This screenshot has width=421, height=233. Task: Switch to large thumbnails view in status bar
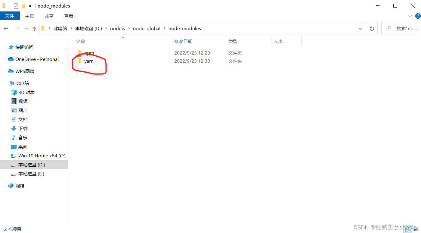[416, 229]
